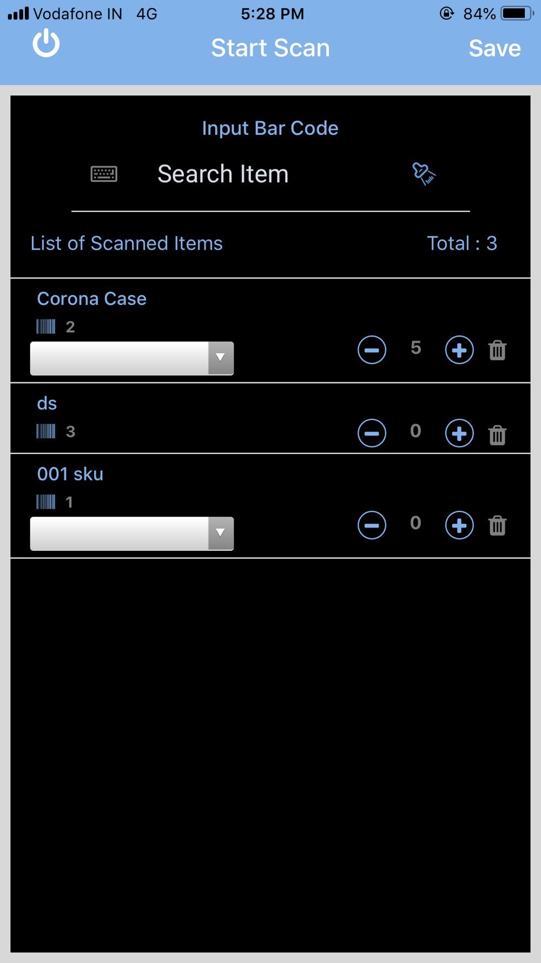The image size is (541, 963).
Task: Decrease ds item quantity
Action: click(372, 433)
